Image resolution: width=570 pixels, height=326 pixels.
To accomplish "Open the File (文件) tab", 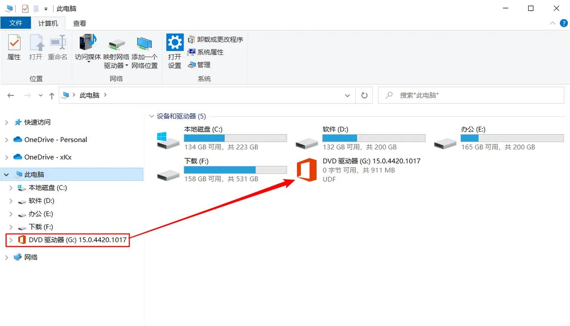I will coord(16,23).
